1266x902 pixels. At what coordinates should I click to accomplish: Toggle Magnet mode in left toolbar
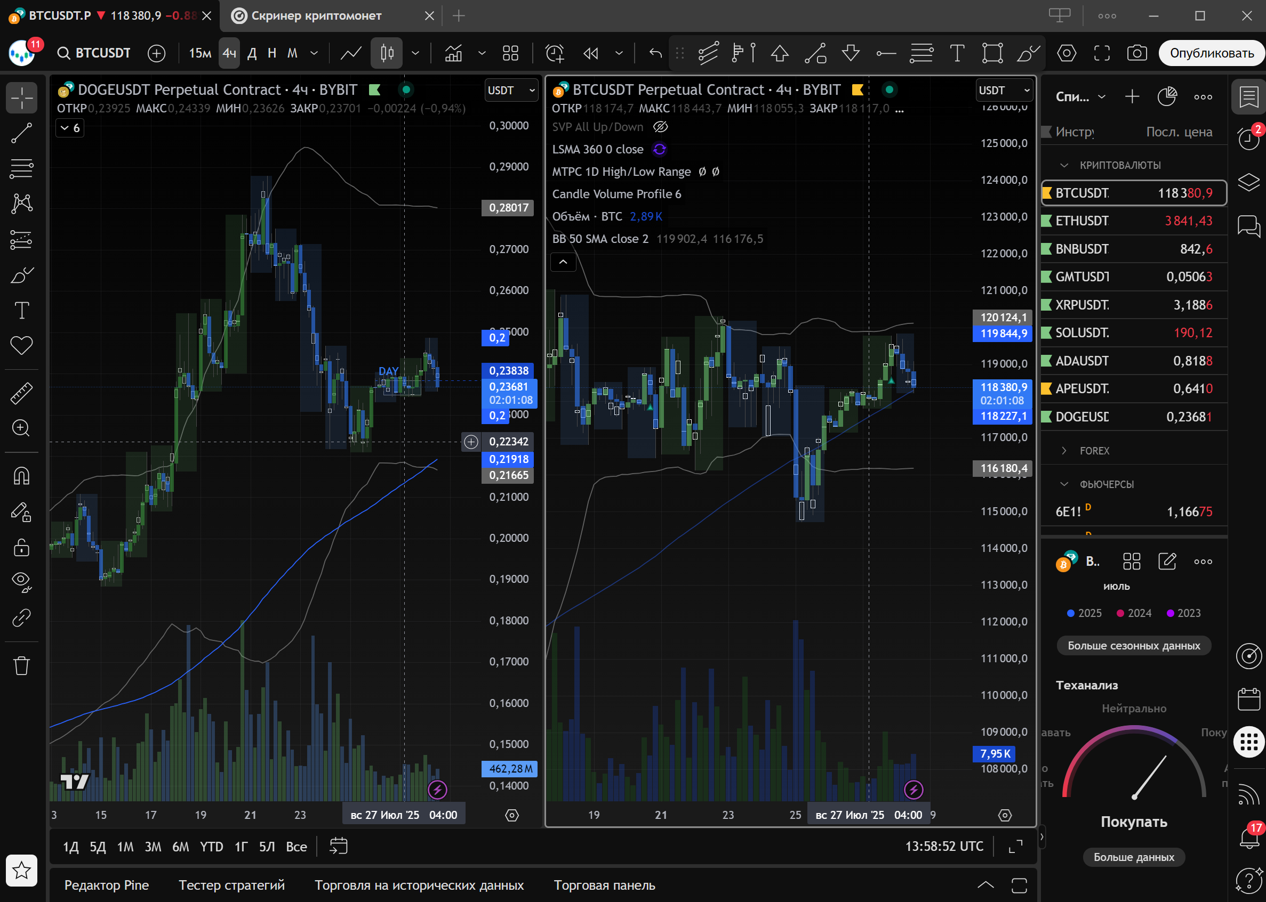click(x=22, y=476)
